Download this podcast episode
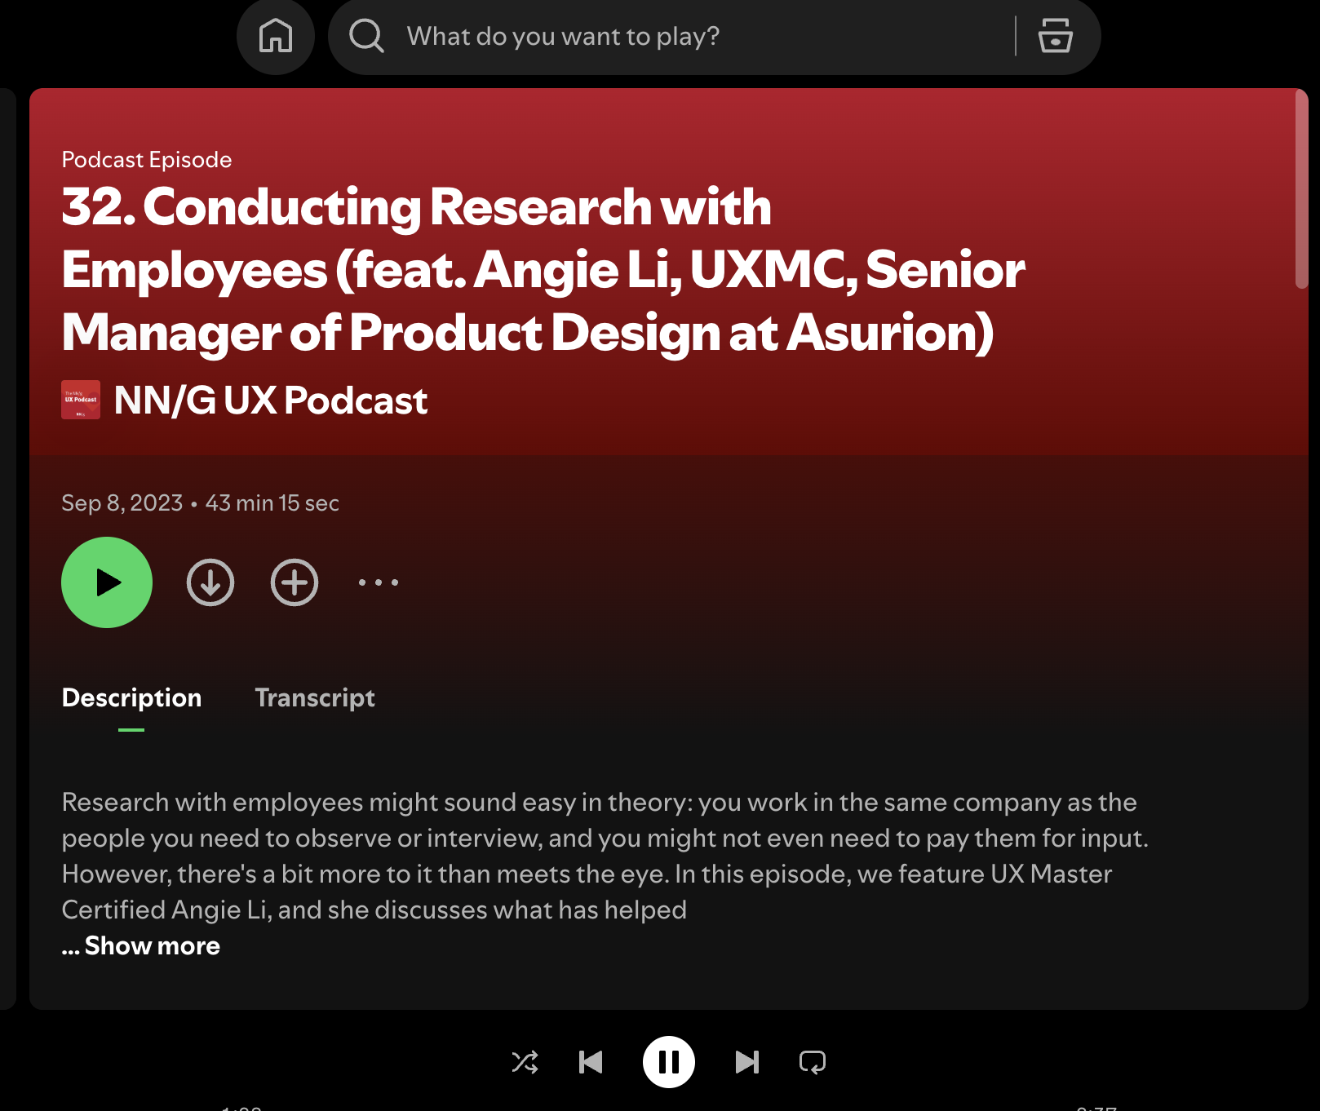Screen dimensions: 1320x1111 coord(210,582)
